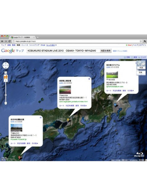Click 保存 in 味の素スタジアム bubble
147x196 pixels.
[124, 91]
